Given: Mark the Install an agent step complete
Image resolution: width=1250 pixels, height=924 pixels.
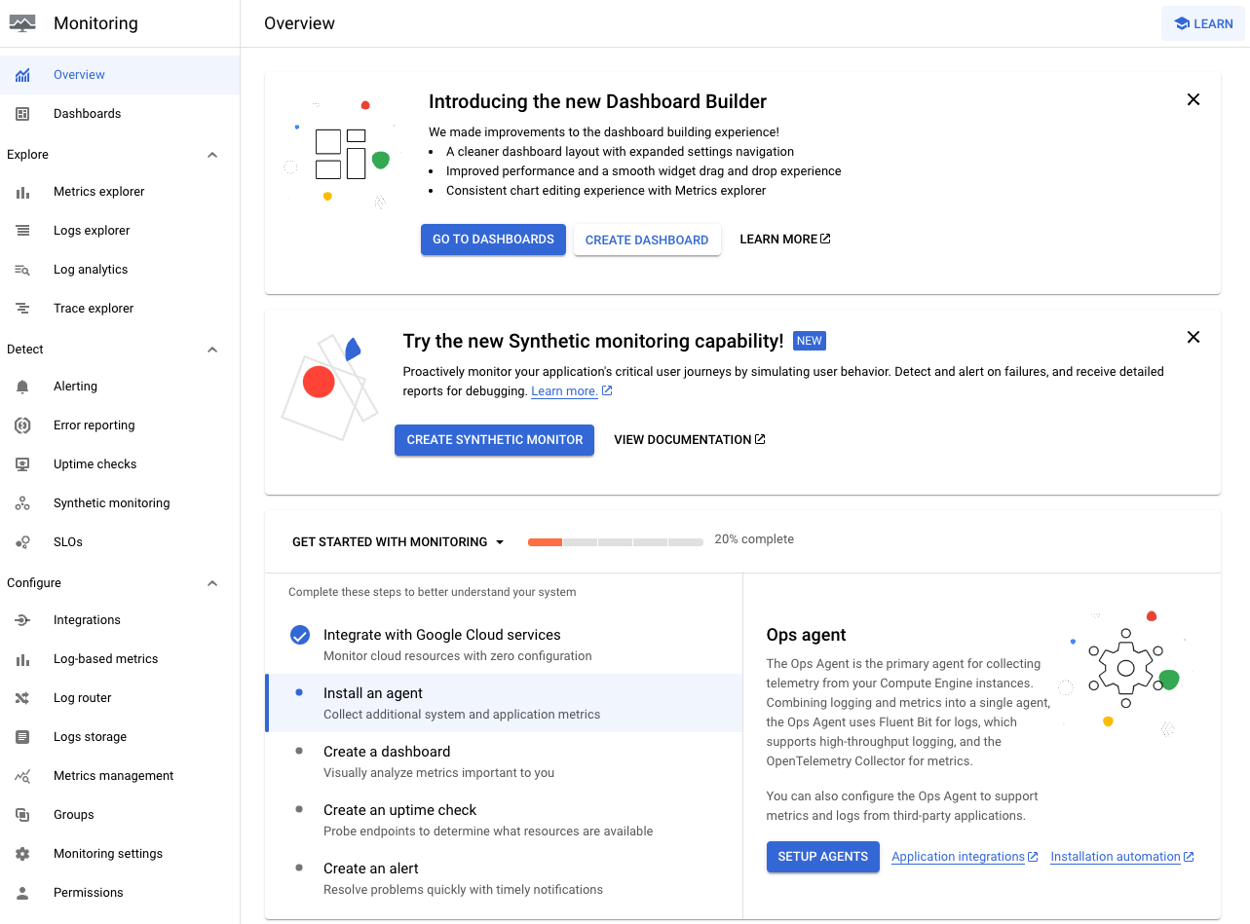Looking at the screenshot, I should coord(299,692).
